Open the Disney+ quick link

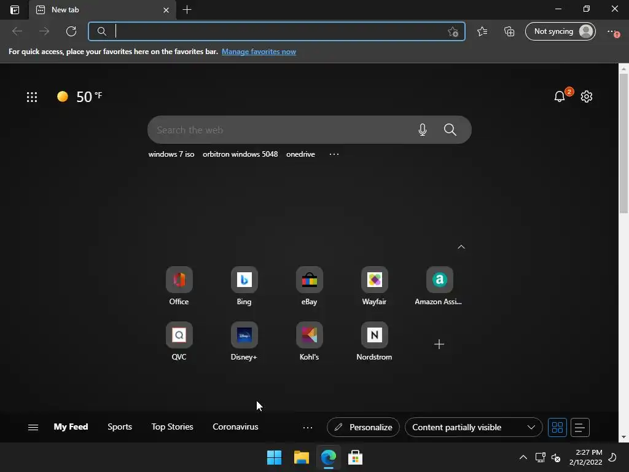click(244, 342)
